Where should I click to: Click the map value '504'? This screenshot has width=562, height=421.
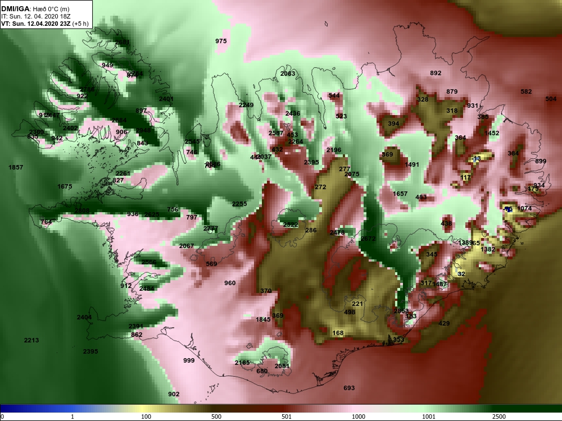[551, 99]
